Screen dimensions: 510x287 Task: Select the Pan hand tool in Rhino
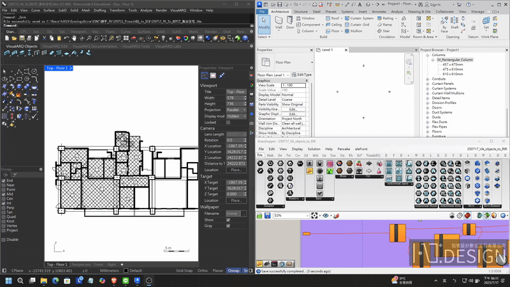(x=74, y=38)
